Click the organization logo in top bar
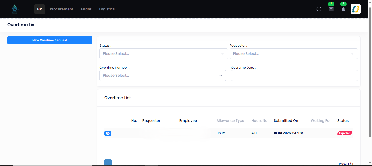372x166 pixels. 14,9
